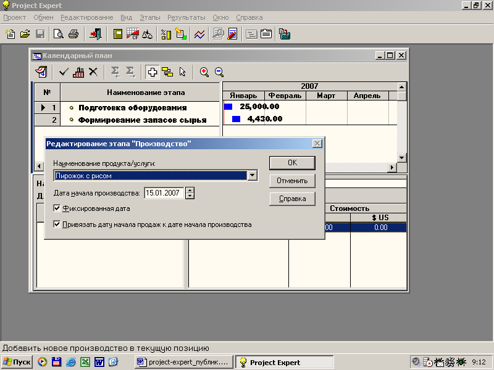
Task: Close the Редактирование этапа dialog
Action: pyautogui.click(x=317, y=144)
